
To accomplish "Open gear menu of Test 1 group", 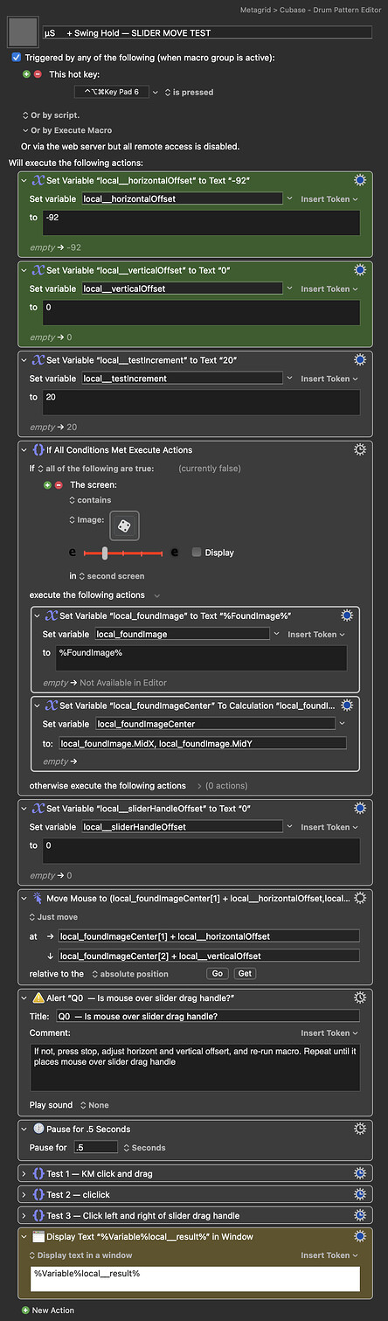I will point(359,1173).
